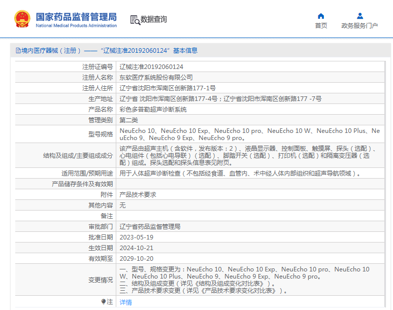Viewport: 393px width, 310px height.
Task: Open the 数据查询 search icon
Action: 135,20
